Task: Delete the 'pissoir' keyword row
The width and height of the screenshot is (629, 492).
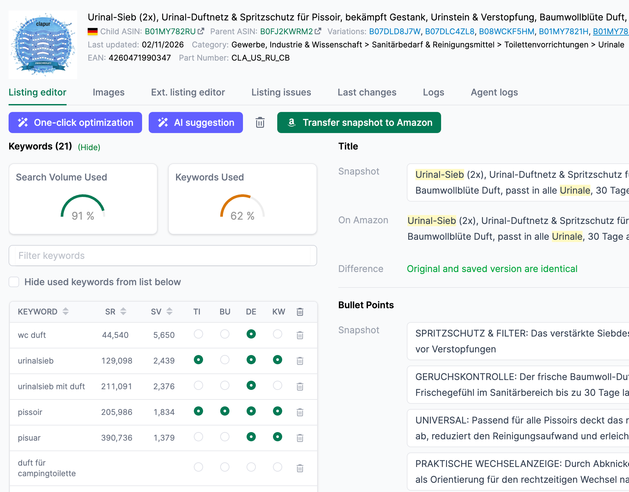Action: click(300, 412)
